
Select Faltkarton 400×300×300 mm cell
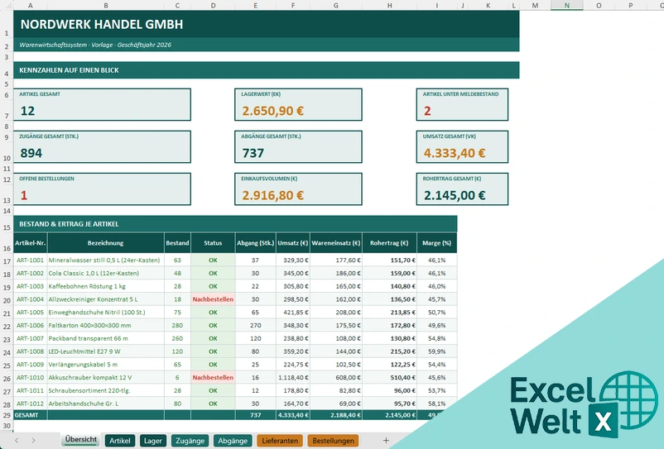[105, 326]
